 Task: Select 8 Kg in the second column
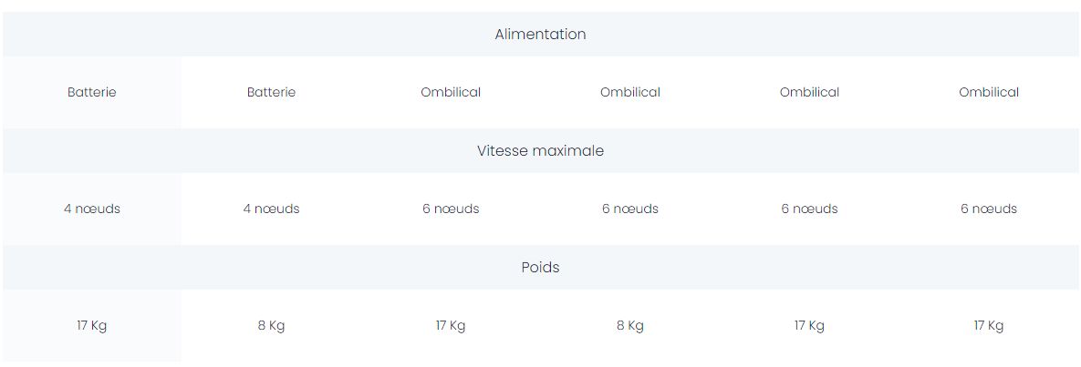[x=271, y=326]
